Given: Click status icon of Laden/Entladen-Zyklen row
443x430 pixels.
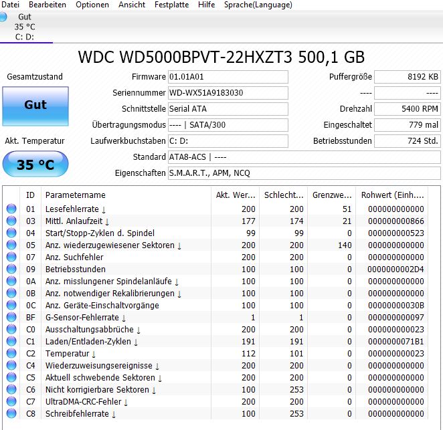Looking at the screenshot, I should point(11,341).
